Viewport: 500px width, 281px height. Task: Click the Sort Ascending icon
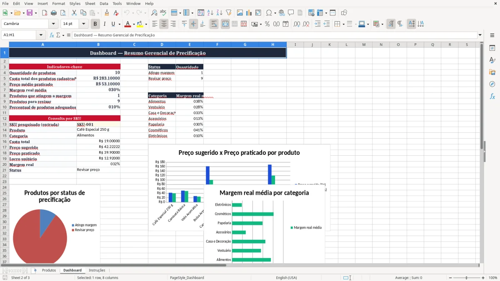pyautogui.click(x=210, y=13)
